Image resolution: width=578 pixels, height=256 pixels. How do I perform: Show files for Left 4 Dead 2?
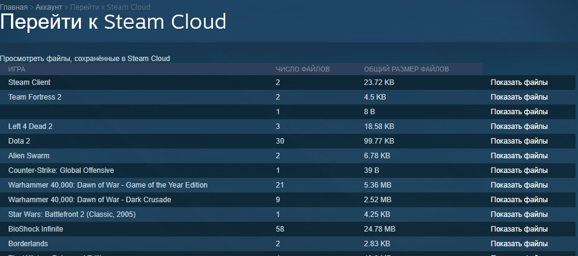click(x=519, y=126)
